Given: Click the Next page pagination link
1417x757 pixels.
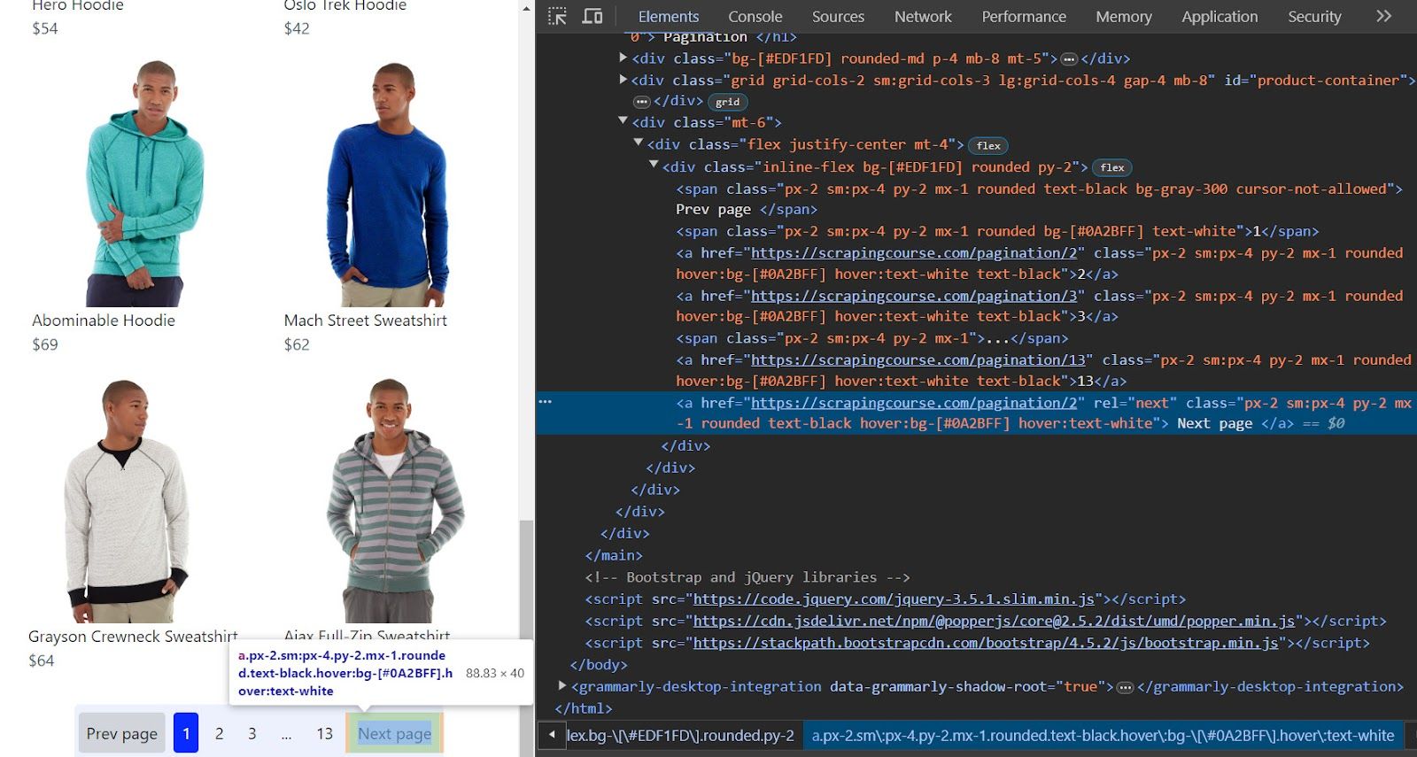Looking at the screenshot, I should pyautogui.click(x=394, y=733).
